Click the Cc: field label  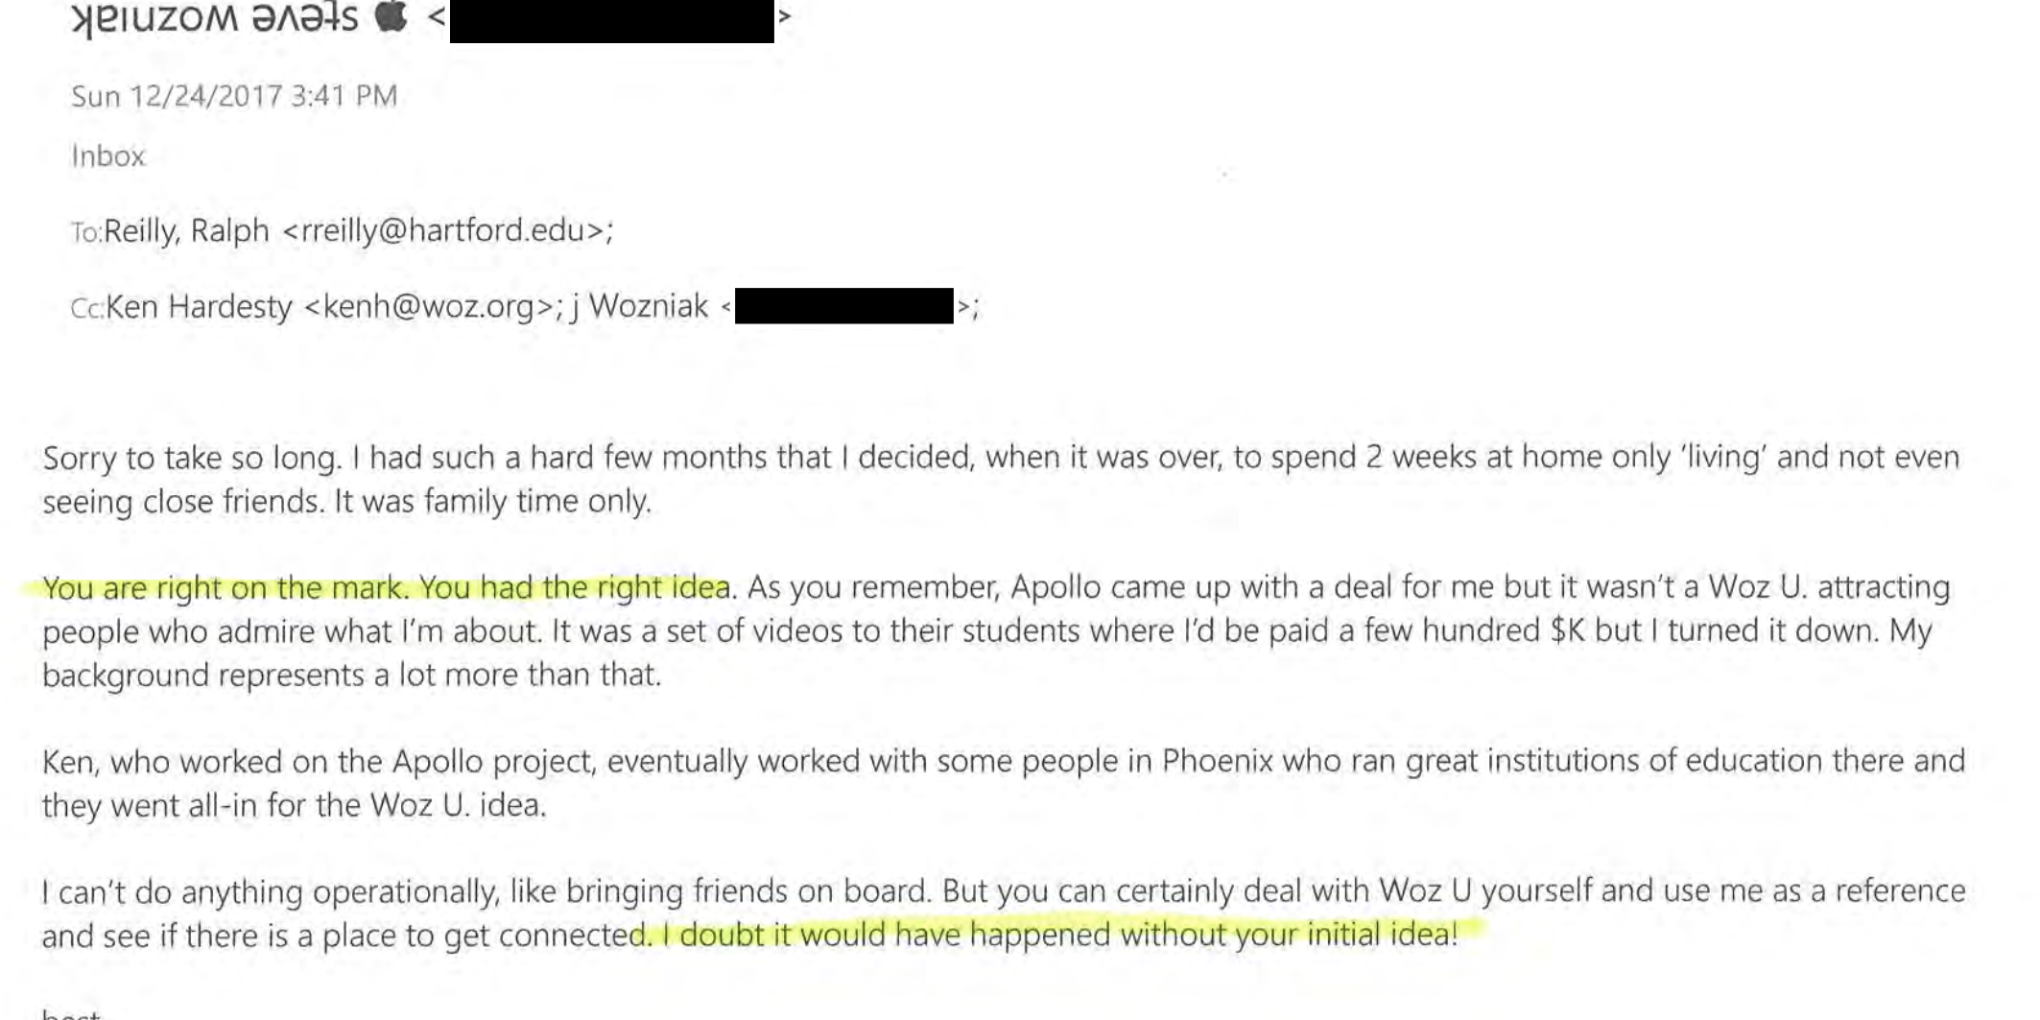[x=87, y=308]
